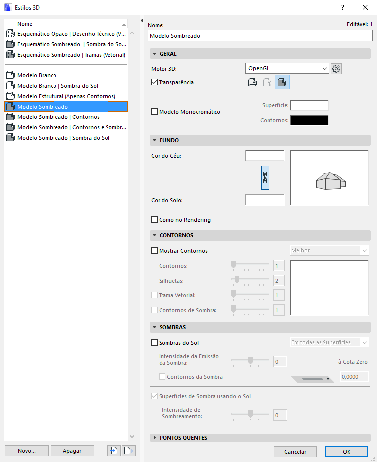
Task: Collapse the GERAL section
Action: click(x=155, y=54)
